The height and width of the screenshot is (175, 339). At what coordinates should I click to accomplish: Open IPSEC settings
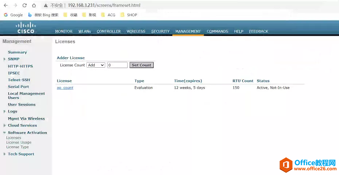click(14, 73)
